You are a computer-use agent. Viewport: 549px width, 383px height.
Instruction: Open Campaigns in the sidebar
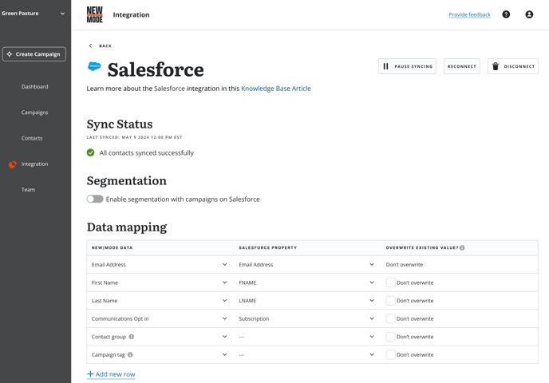click(x=34, y=113)
